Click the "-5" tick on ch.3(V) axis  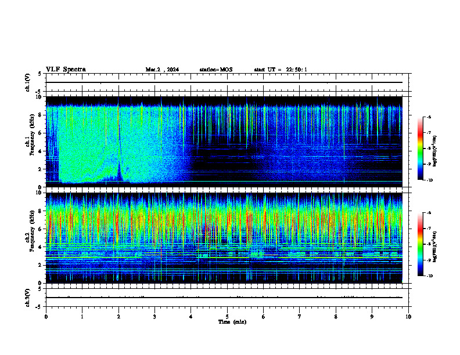pyautogui.click(x=38, y=307)
